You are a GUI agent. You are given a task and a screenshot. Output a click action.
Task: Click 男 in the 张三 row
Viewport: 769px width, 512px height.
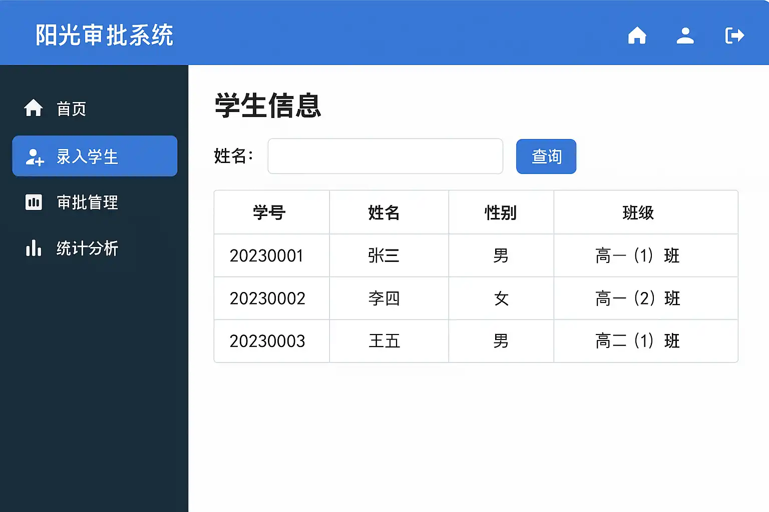(x=501, y=255)
